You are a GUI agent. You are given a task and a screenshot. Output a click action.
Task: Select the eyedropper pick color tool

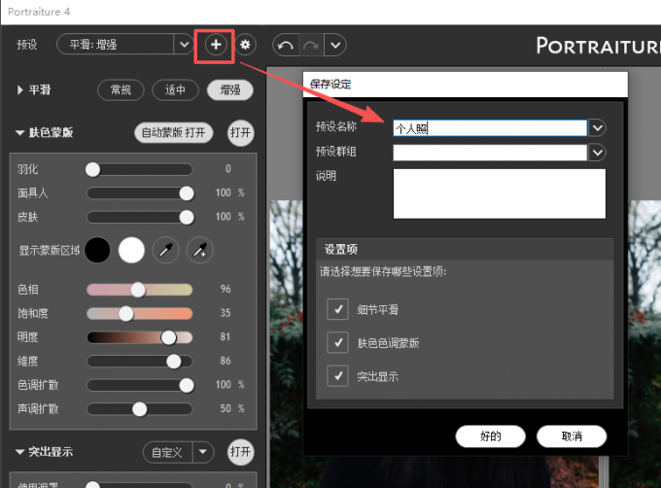tap(165, 250)
